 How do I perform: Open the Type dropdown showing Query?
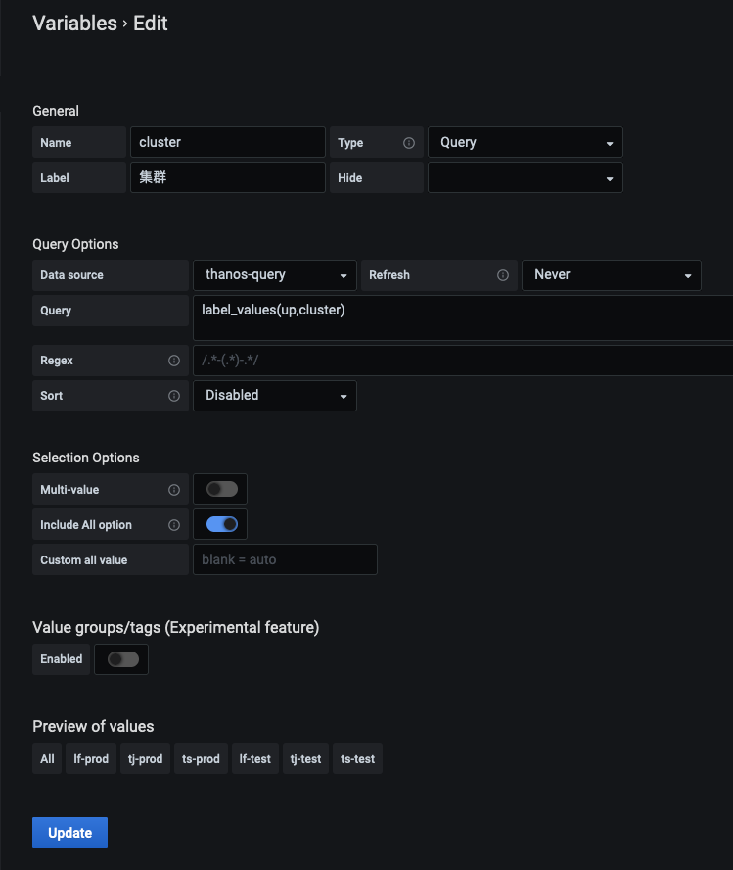coord(526,143)
